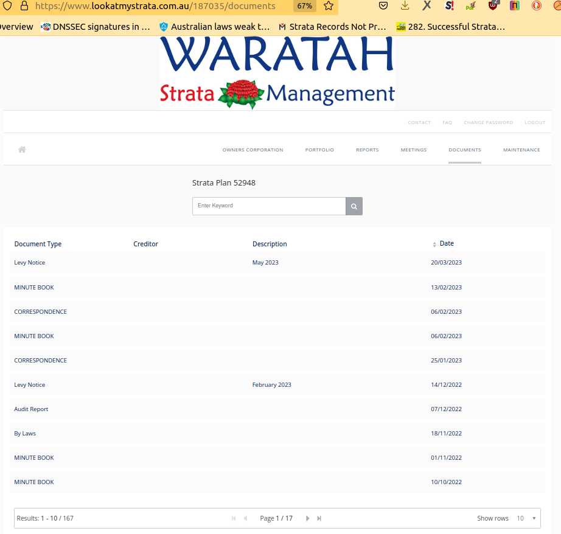Viewport: 561px width, 534px height.
Task: Click the S! extension icon
Action: pyautogui.click(x=449, y=5)
